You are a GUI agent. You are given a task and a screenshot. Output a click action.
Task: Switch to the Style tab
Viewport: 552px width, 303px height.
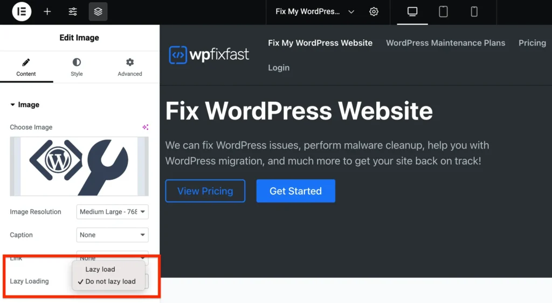[x=77, y=67]
